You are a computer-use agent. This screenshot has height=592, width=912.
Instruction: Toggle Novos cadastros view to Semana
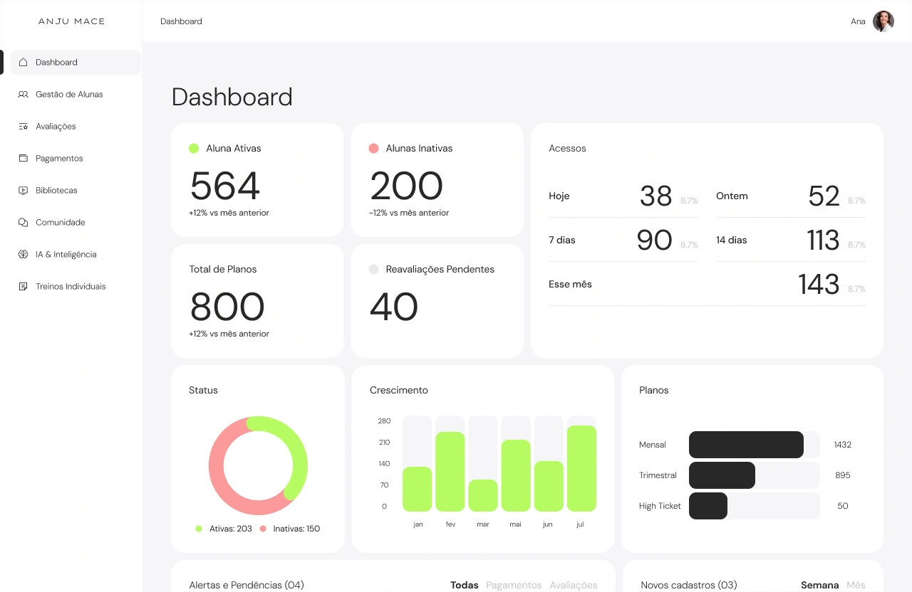tap(819, 585)
